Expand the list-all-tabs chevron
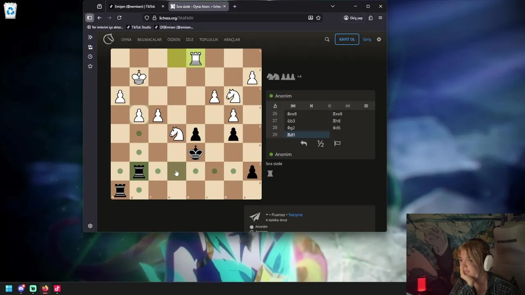Image resolution: width=525 pixels, height=295 pixels. 333,7
